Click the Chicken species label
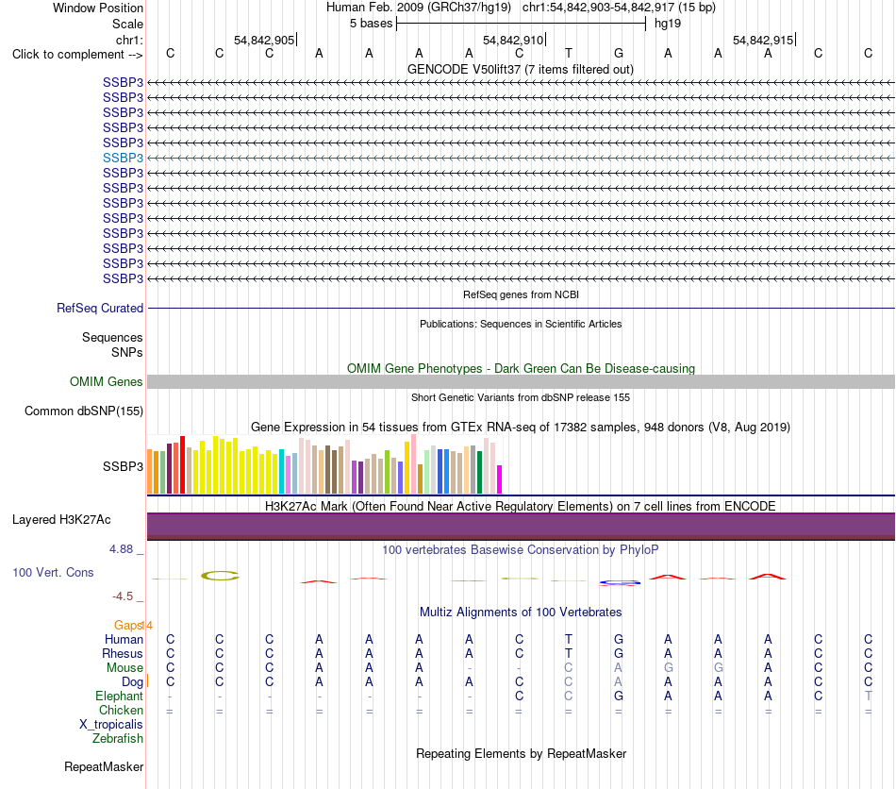Screen dimensions: 896x789 click(x=121, y=710)
